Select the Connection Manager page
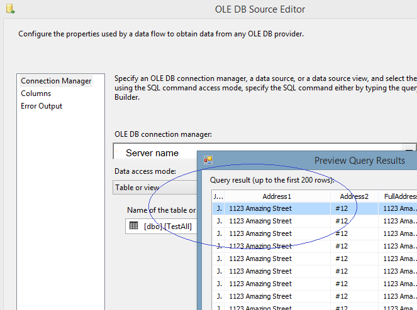The width and height of the screenshot is (417, 310). (x=56, y=81)
